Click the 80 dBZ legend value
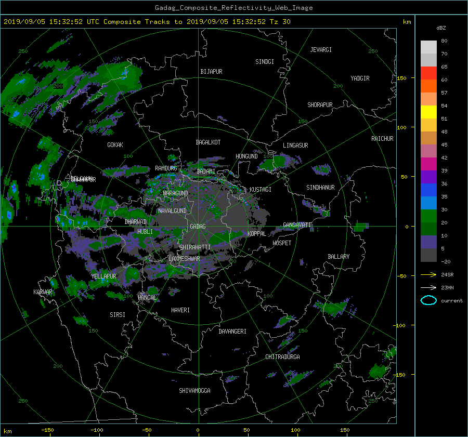468x437 pixels. point(444,41)
